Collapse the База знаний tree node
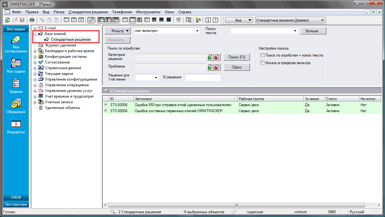385x217 pixels. pos(35,34)
